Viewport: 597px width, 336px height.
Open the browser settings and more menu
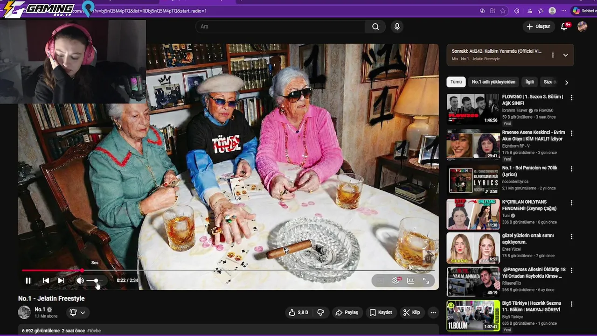tap(564, 11)
